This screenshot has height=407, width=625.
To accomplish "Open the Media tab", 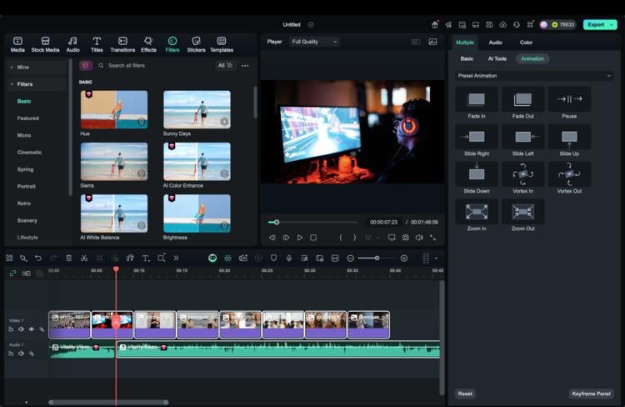I will [17, 44].
